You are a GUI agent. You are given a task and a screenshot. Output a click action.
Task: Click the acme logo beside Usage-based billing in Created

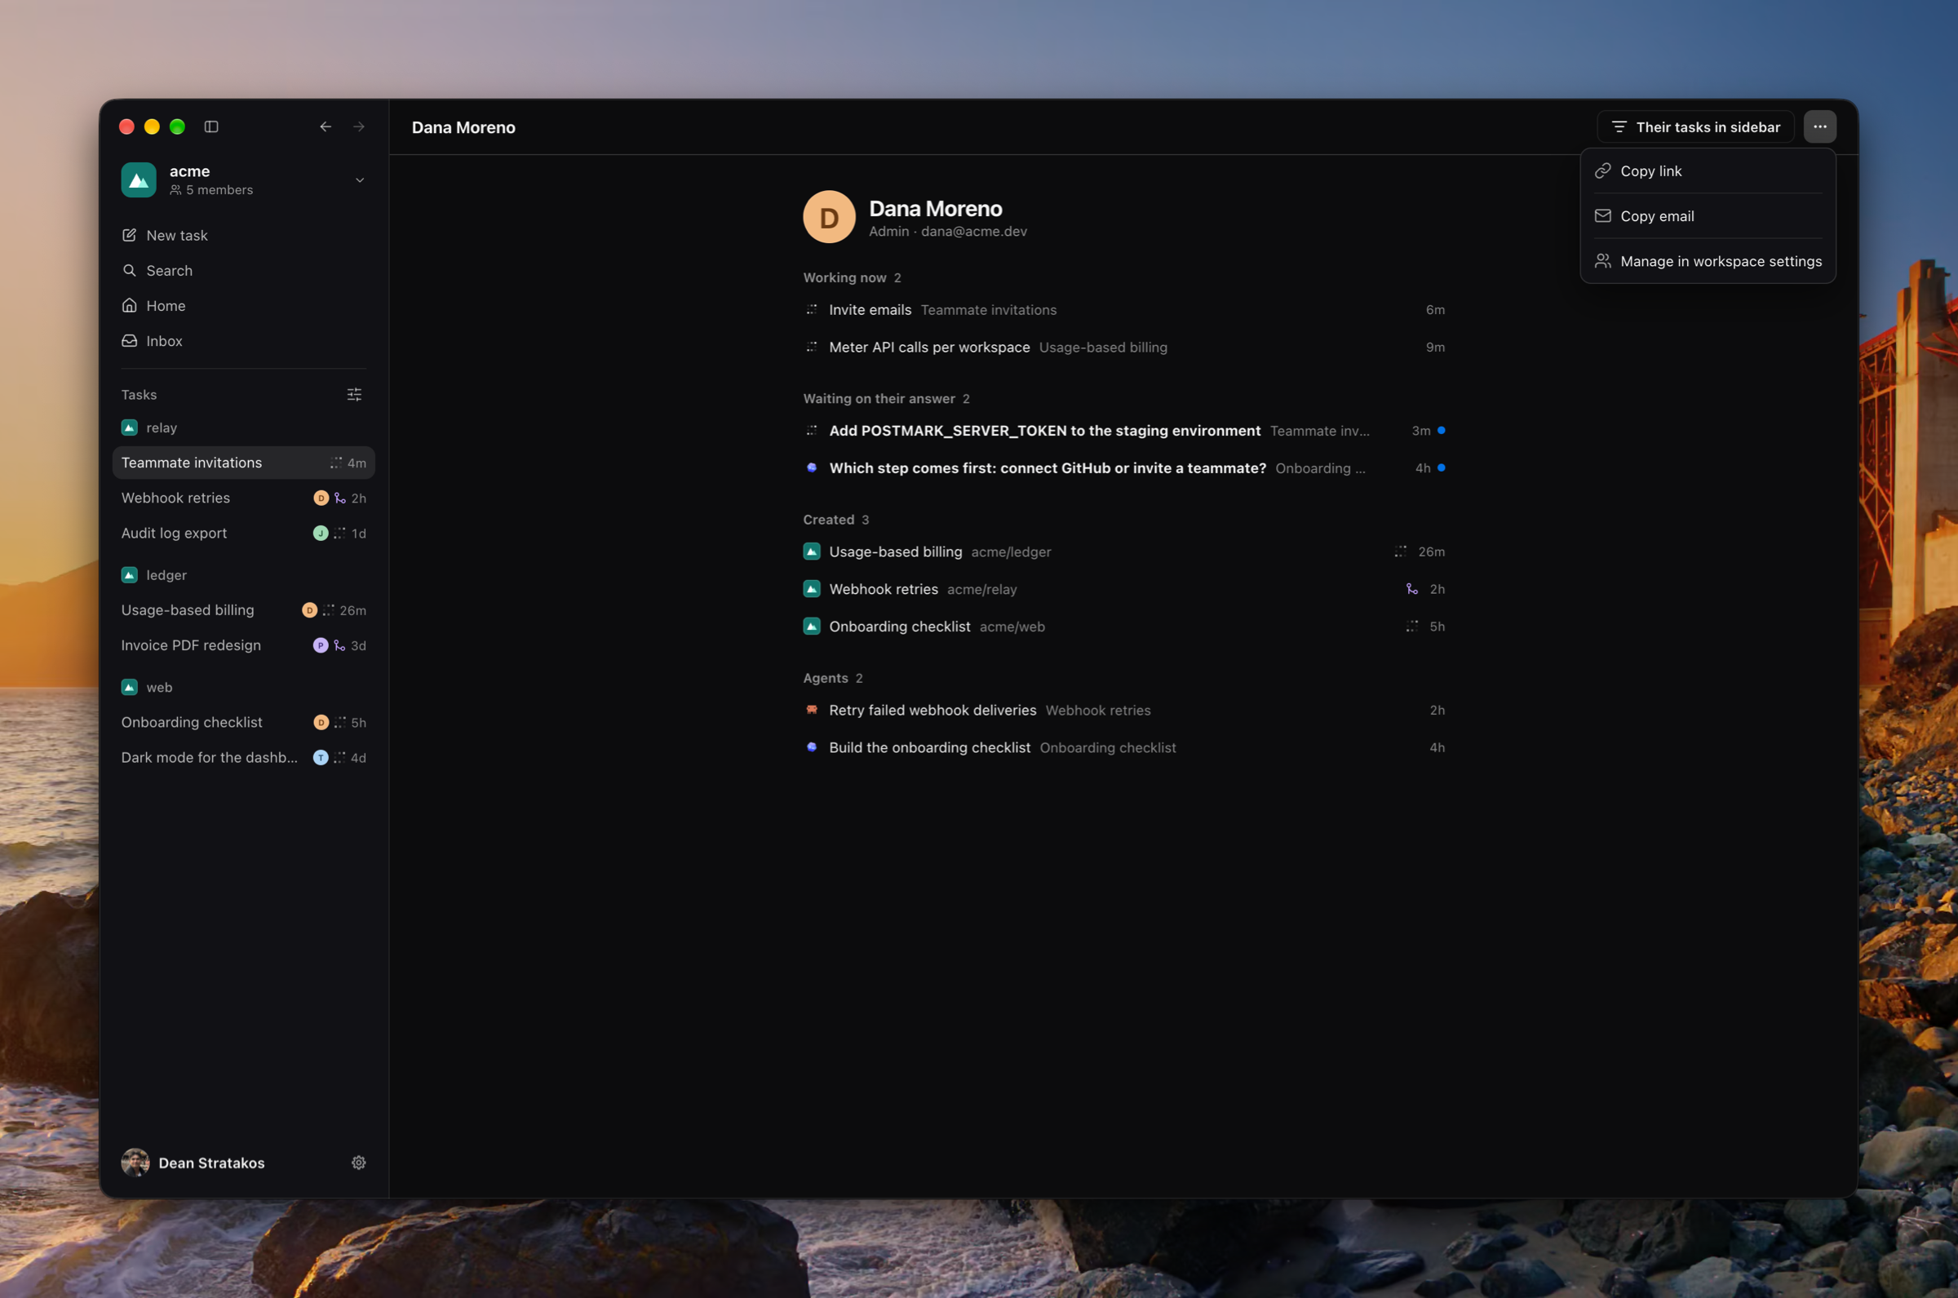tap(812, 552)
